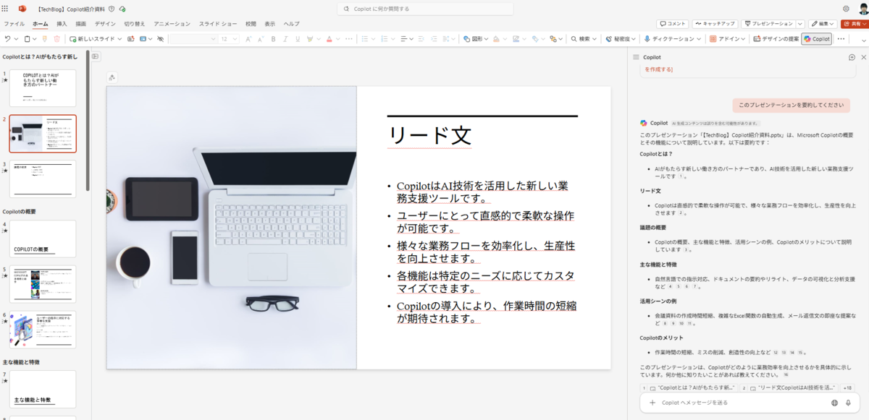The image size is (869, 420).
Task: Increase font size with A icon
Action: (248, 39)
